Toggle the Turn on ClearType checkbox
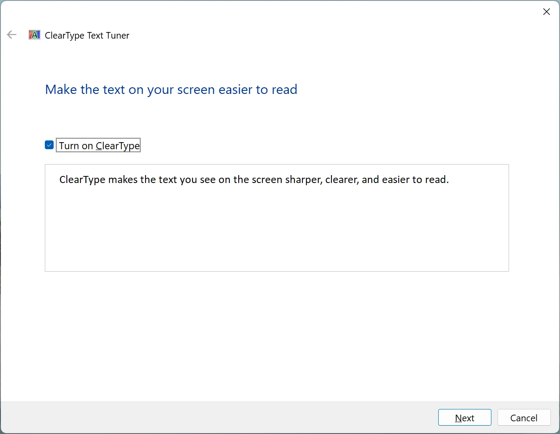 (49, 144)
